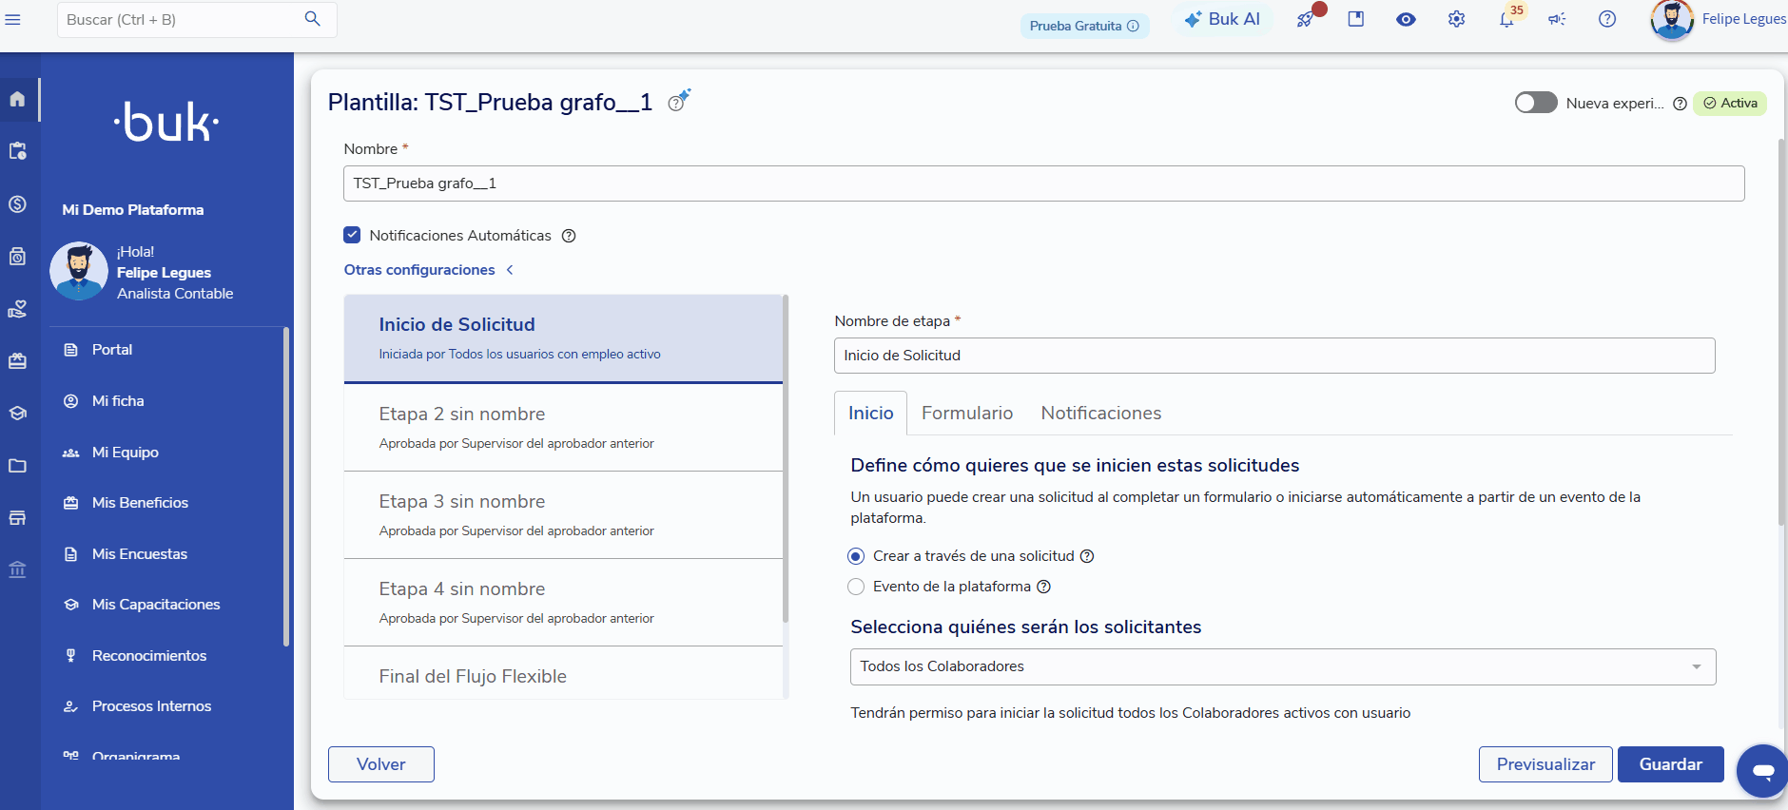
Task: Switch to the Inicio tab
Action: coord(870,414)
